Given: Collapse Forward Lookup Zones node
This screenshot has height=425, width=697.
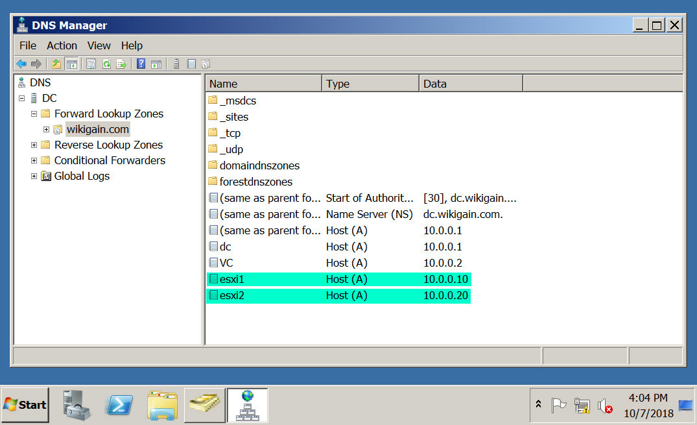Looking at the screenshot, I should pyautogui.click(x=34, y=114).
